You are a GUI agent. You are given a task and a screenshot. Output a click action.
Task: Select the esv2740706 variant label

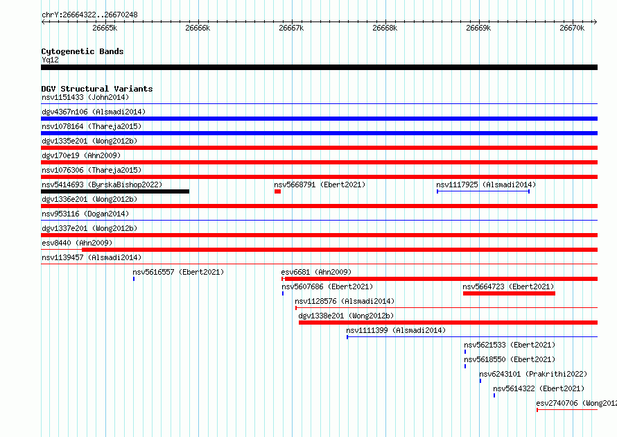click(x=577, y=403)
